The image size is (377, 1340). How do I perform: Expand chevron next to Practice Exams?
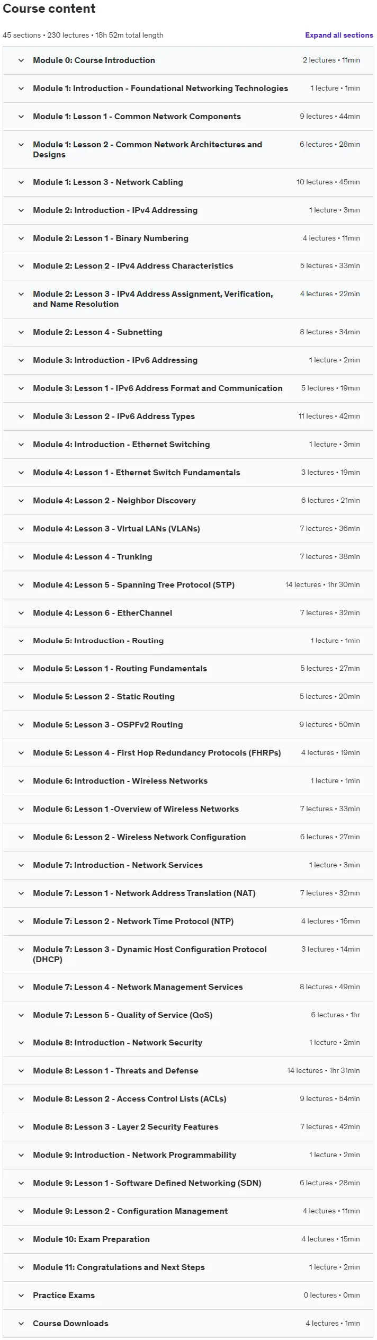[21, 1295]
